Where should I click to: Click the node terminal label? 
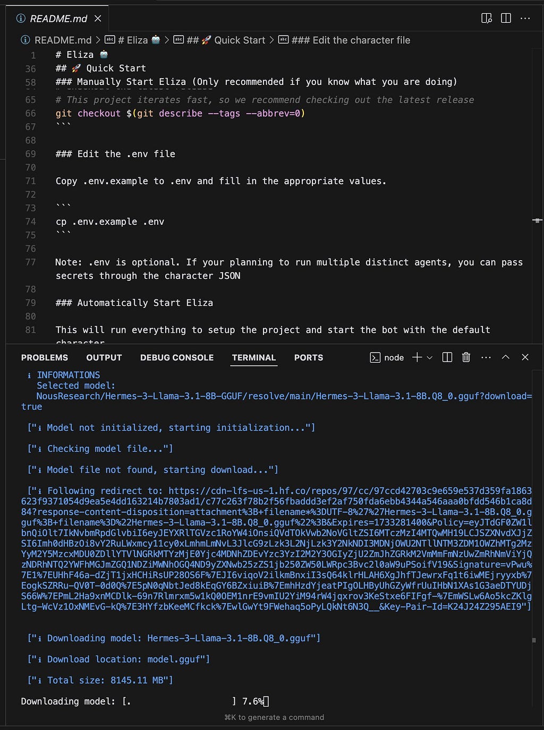tap(394, 358)
